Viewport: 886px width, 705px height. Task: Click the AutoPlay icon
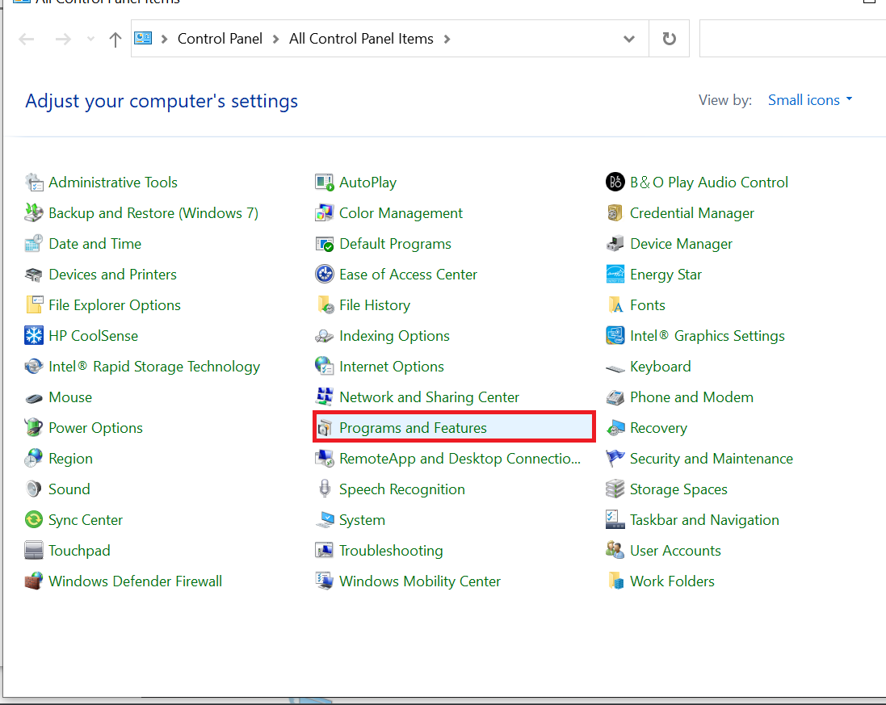click(325, 183)
